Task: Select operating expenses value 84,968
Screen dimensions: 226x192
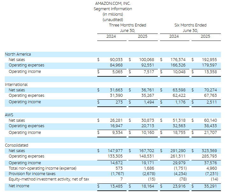Action: pos(116,65)
